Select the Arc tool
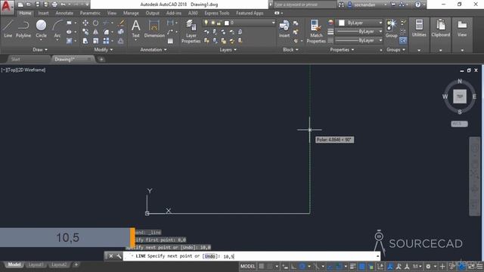This screenshot has height=272, width=484. click(x=57, y=29)
